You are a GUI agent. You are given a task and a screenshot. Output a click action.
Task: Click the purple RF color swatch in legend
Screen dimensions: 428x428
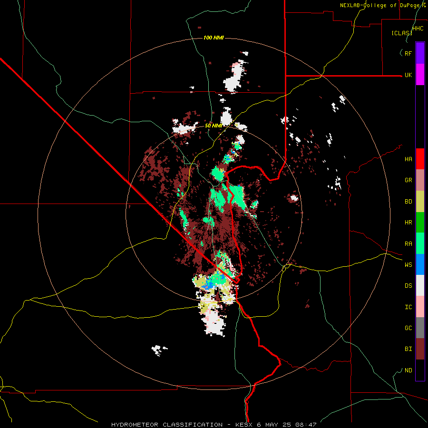(420, 53)
